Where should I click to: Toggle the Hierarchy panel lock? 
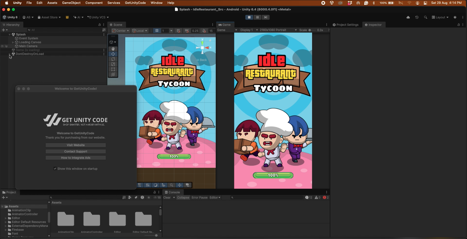[x=99, y=25]
